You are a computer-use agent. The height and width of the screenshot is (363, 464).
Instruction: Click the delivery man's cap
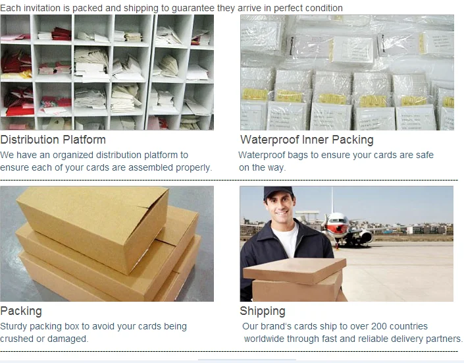click(x=278, y=192)
